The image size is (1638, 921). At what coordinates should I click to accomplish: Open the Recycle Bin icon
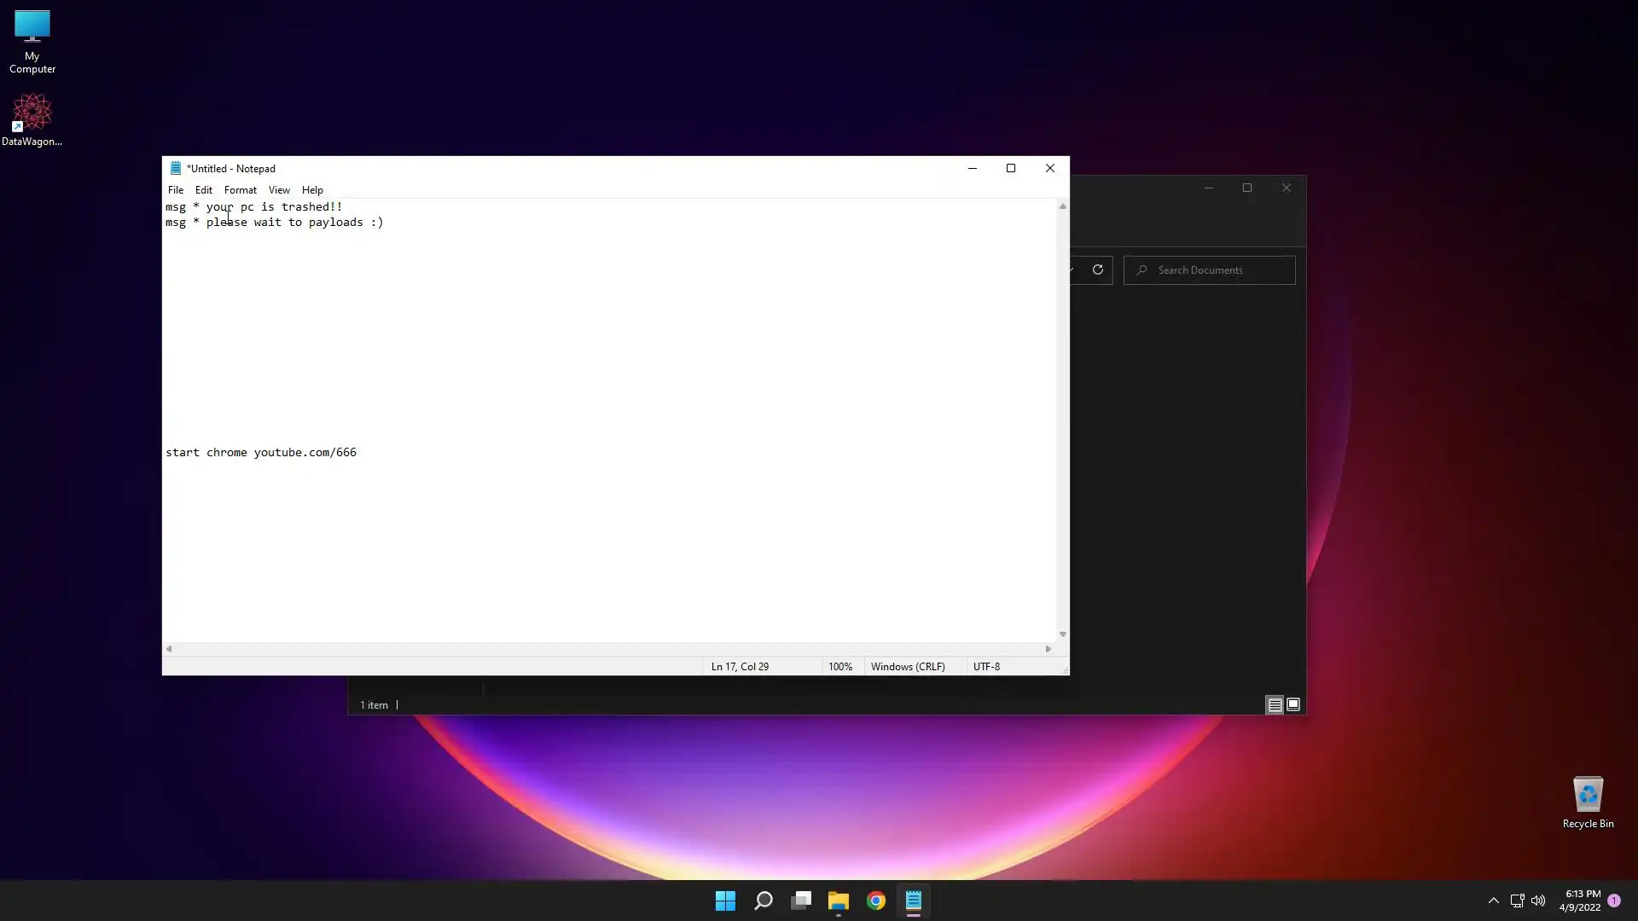1587,802
